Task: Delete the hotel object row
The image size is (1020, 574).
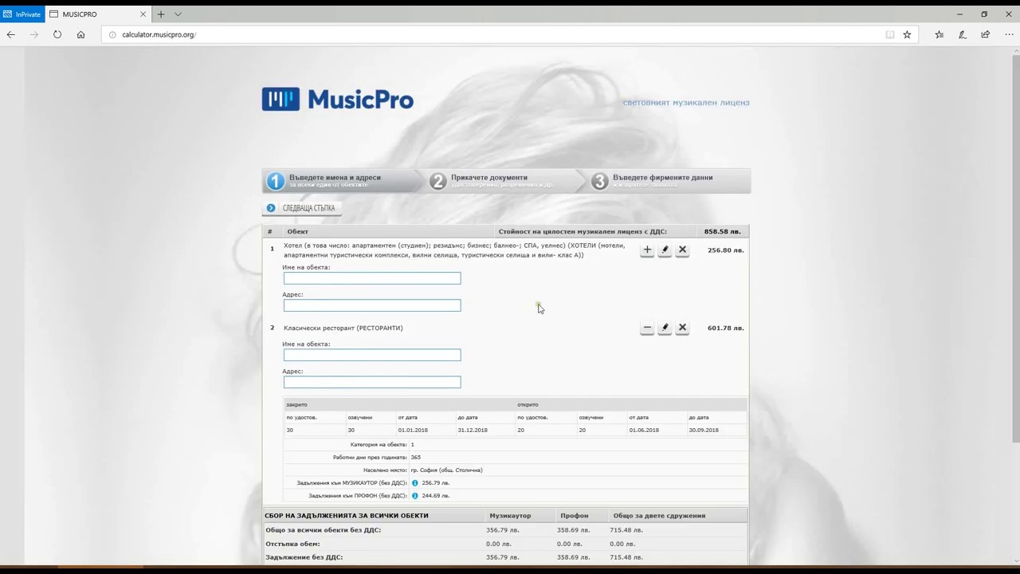Action: tap(682, 250)
